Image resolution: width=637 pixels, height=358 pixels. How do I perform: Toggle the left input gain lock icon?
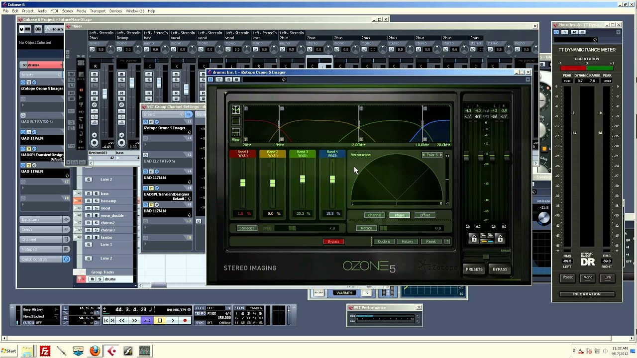pyautogui.click(x=474, y=239)
